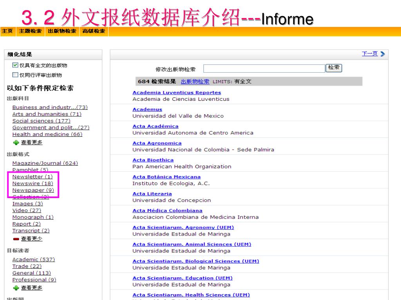Open Academia Luventicus Reportes publication
Image resolution: width=401 pixels, height=300 pixels.
point(177,93)
